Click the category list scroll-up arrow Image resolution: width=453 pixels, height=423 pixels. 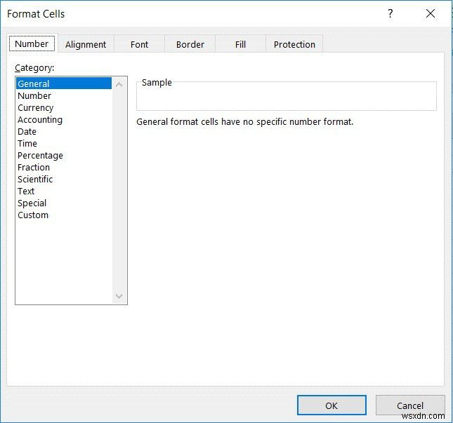click(x=119, y=83)
